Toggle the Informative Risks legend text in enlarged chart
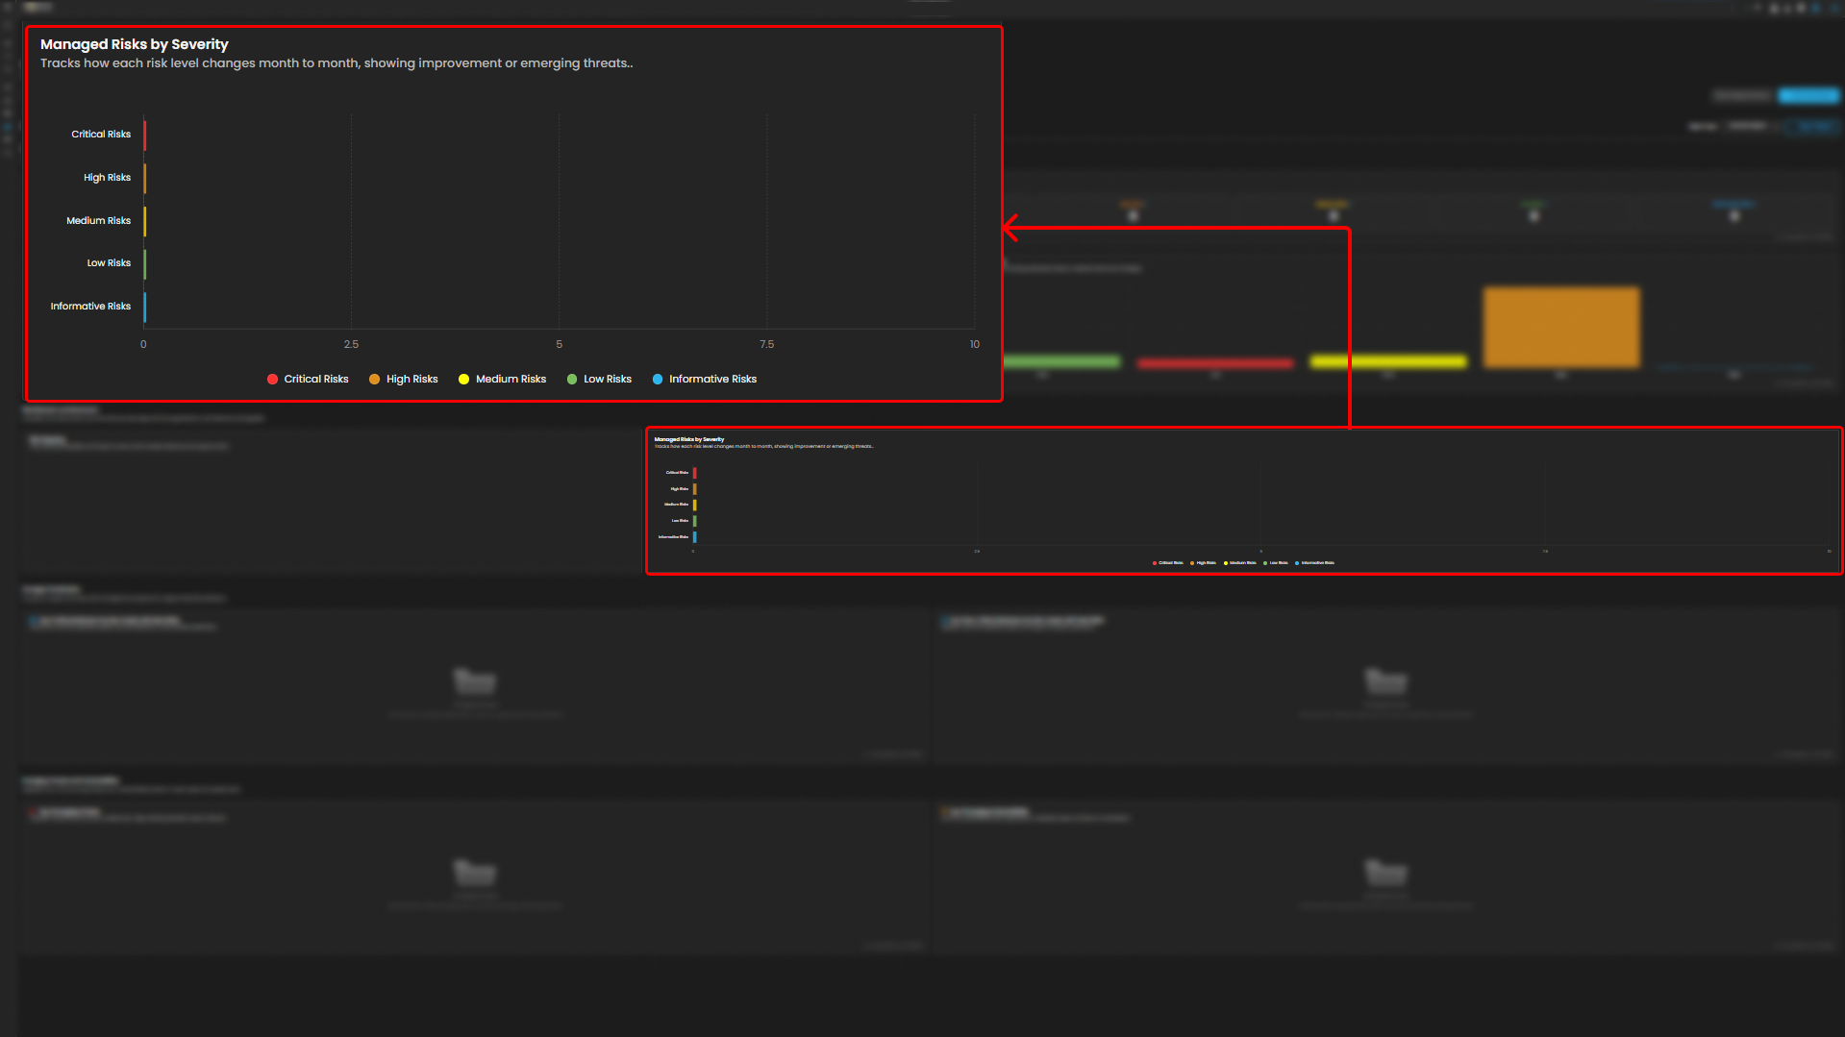 [x=712, y=380]
